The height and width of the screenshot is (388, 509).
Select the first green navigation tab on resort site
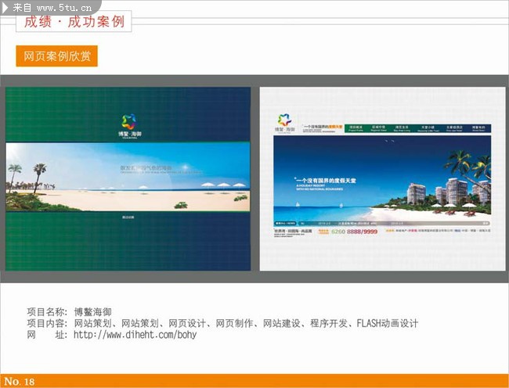(356, 128)
